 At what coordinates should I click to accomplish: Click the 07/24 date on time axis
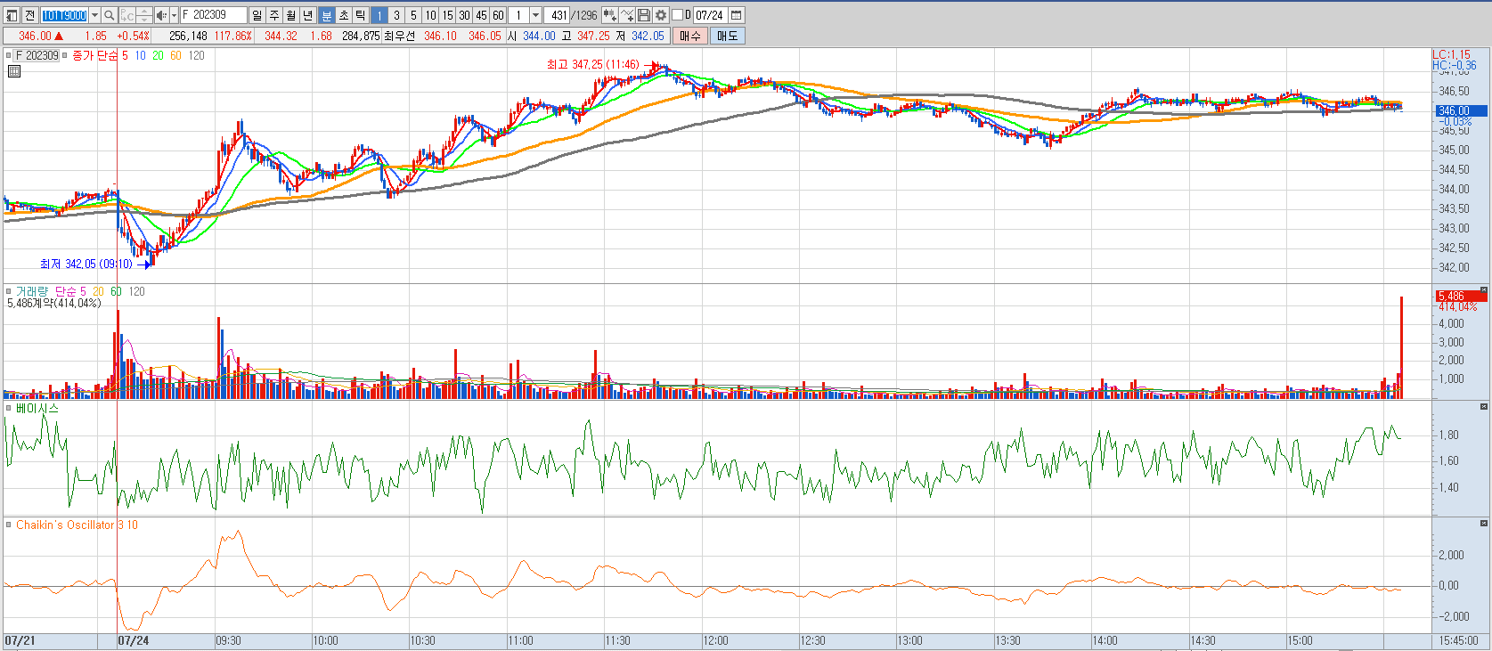pos(134,640)
